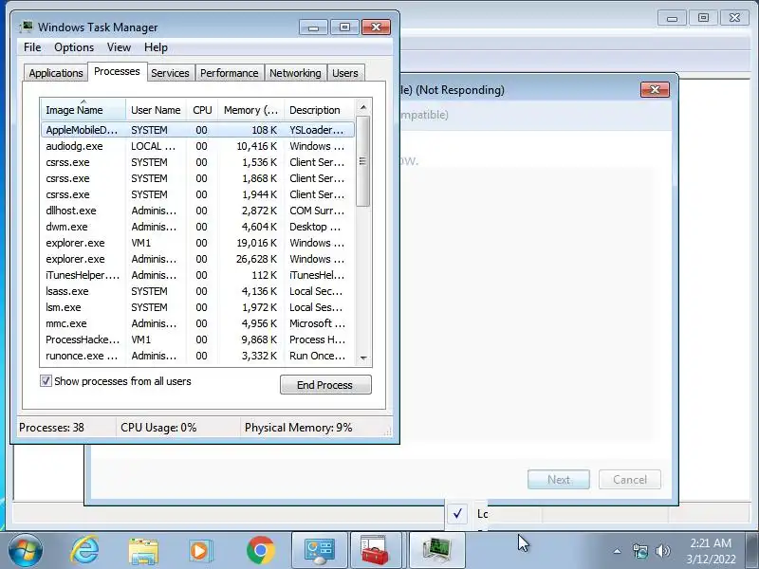Select explorer.exe using 26,628 K
This screenshot has width=759, height=569.
[198, 259]
